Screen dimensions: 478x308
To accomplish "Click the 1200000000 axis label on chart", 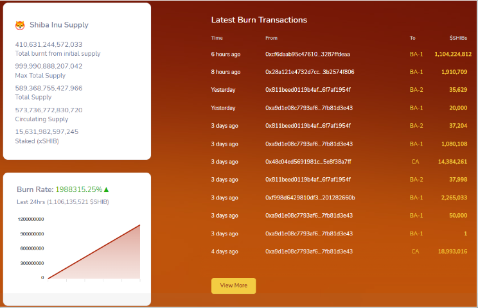I will click(x=31, y=219).
